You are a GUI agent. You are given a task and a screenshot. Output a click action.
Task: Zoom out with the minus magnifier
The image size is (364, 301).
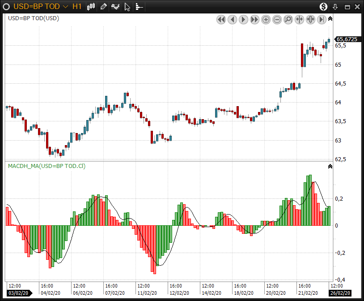click(x=277, y=19)
